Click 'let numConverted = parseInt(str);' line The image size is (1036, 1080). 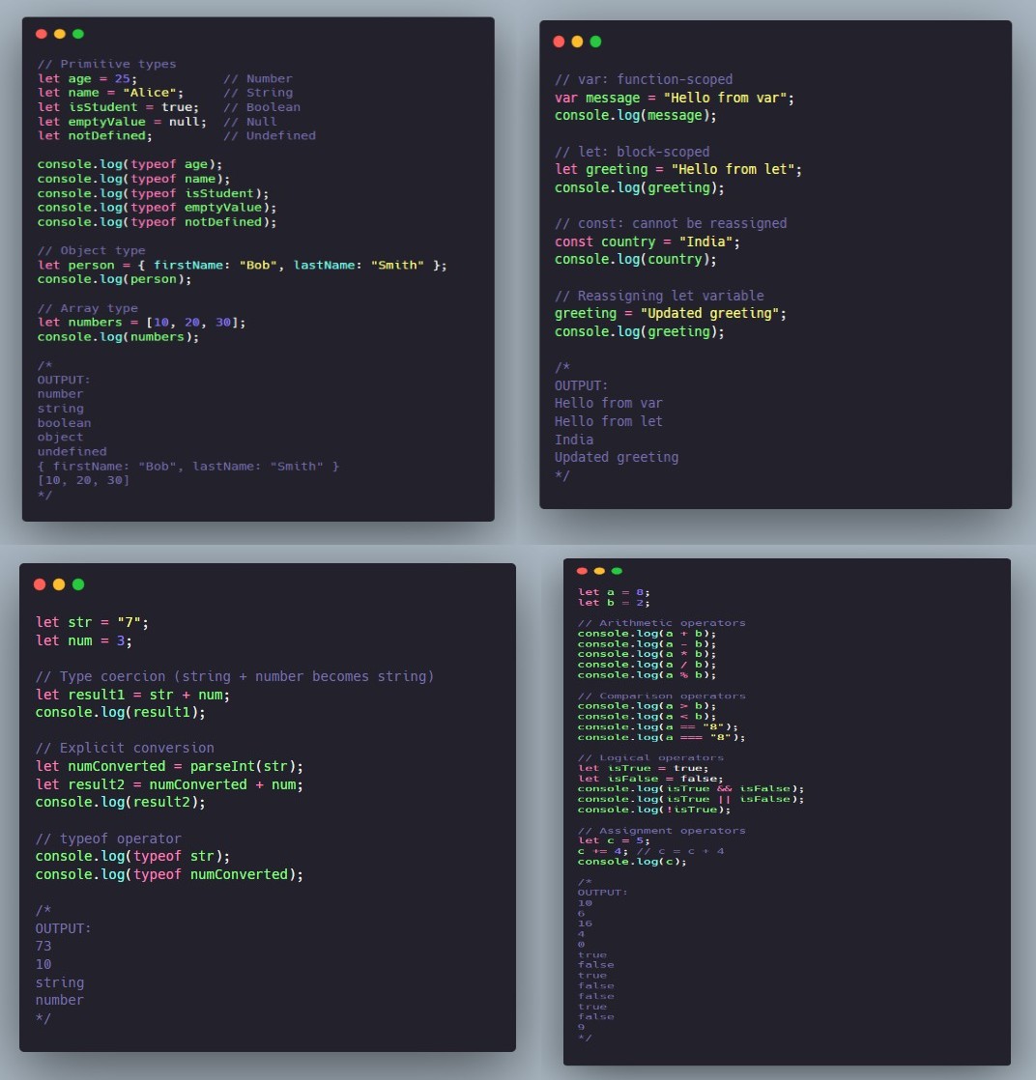tap(169, 767)
